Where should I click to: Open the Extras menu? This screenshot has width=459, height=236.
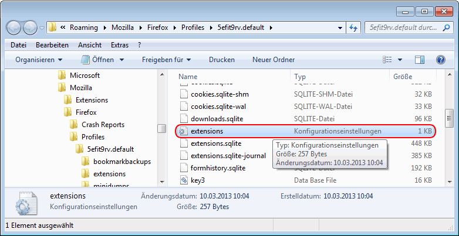pyautogui.click(x=120, y=45)
